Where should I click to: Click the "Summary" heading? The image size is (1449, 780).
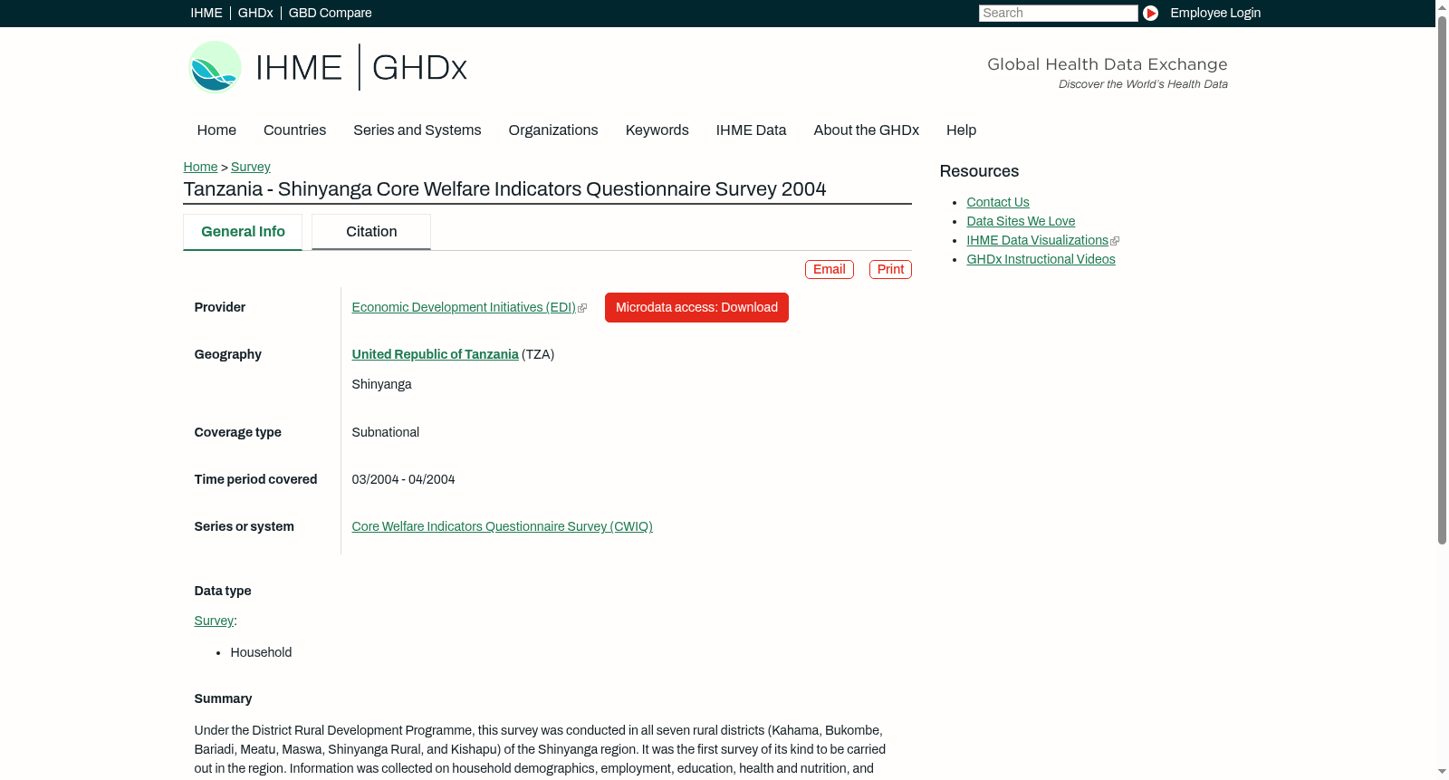pos(223,699)
